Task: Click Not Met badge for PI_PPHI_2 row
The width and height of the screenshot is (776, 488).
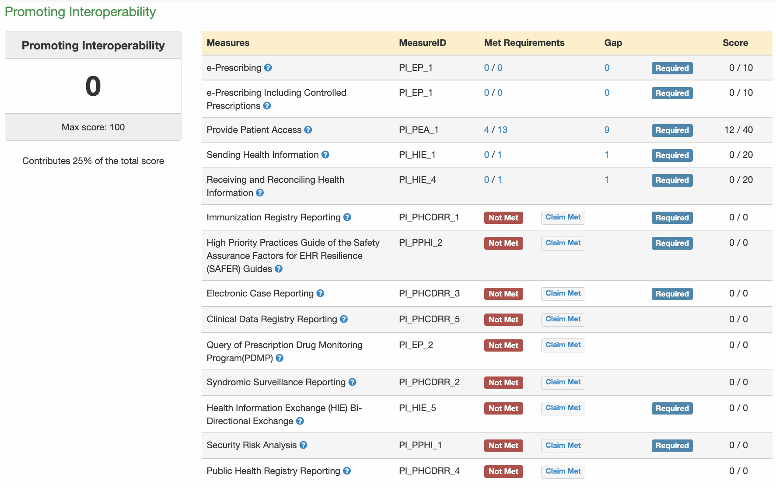Action: pos(503,243)
